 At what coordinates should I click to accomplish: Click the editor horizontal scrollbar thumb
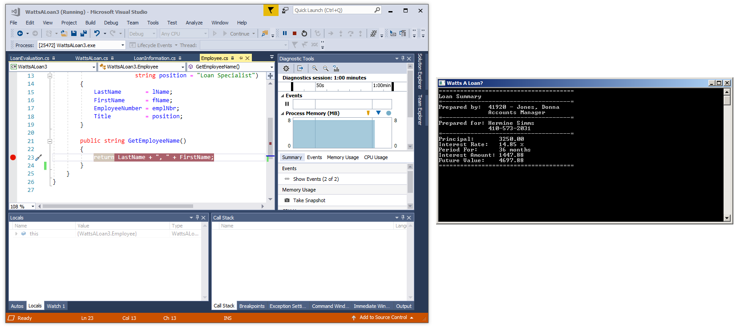tap(118, 206)
